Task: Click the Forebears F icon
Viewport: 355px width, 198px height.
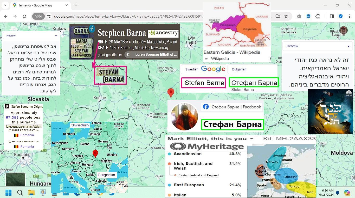Action: pos(8,106)
